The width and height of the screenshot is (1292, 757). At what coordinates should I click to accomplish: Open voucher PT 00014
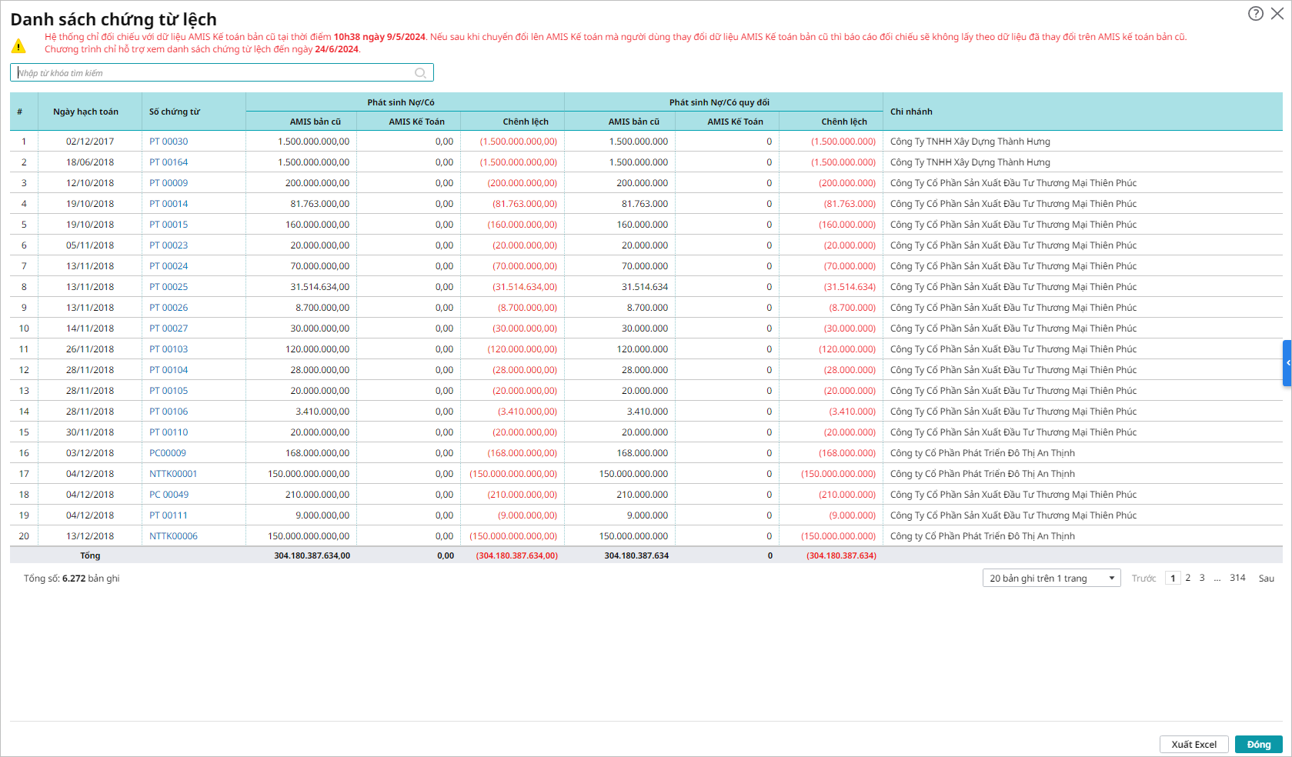coord(169,204)
